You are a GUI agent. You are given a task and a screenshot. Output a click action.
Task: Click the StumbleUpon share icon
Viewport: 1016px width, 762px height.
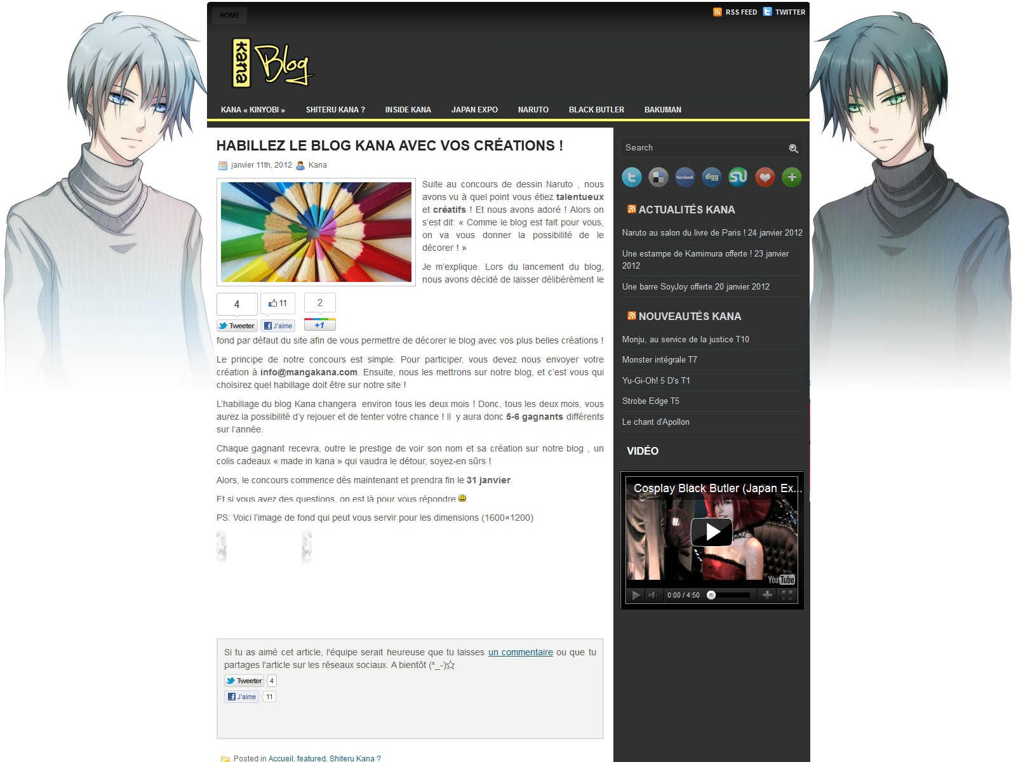(x=738, y=177)
